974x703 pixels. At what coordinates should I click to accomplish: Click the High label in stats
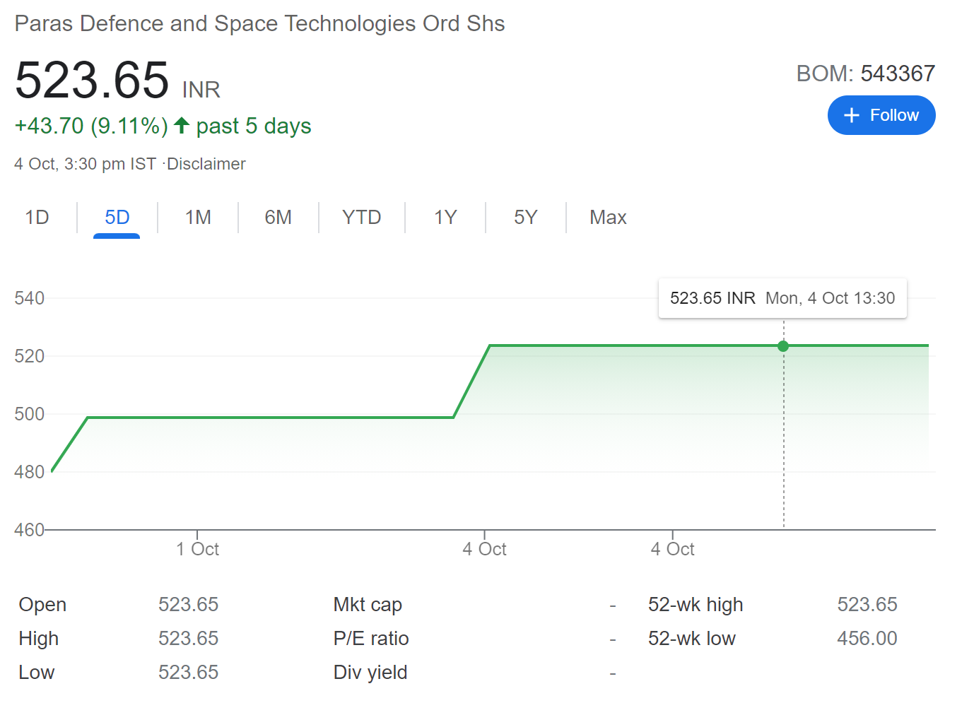[x=39, y=639]
